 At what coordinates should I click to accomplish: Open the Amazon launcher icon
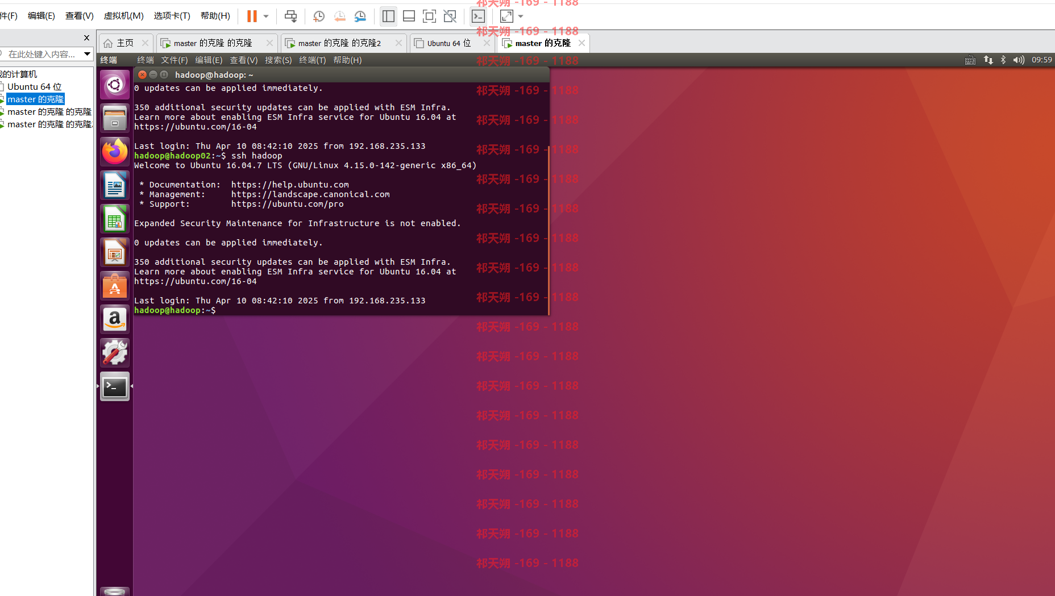pyautogui.click(x=115, y=319)
